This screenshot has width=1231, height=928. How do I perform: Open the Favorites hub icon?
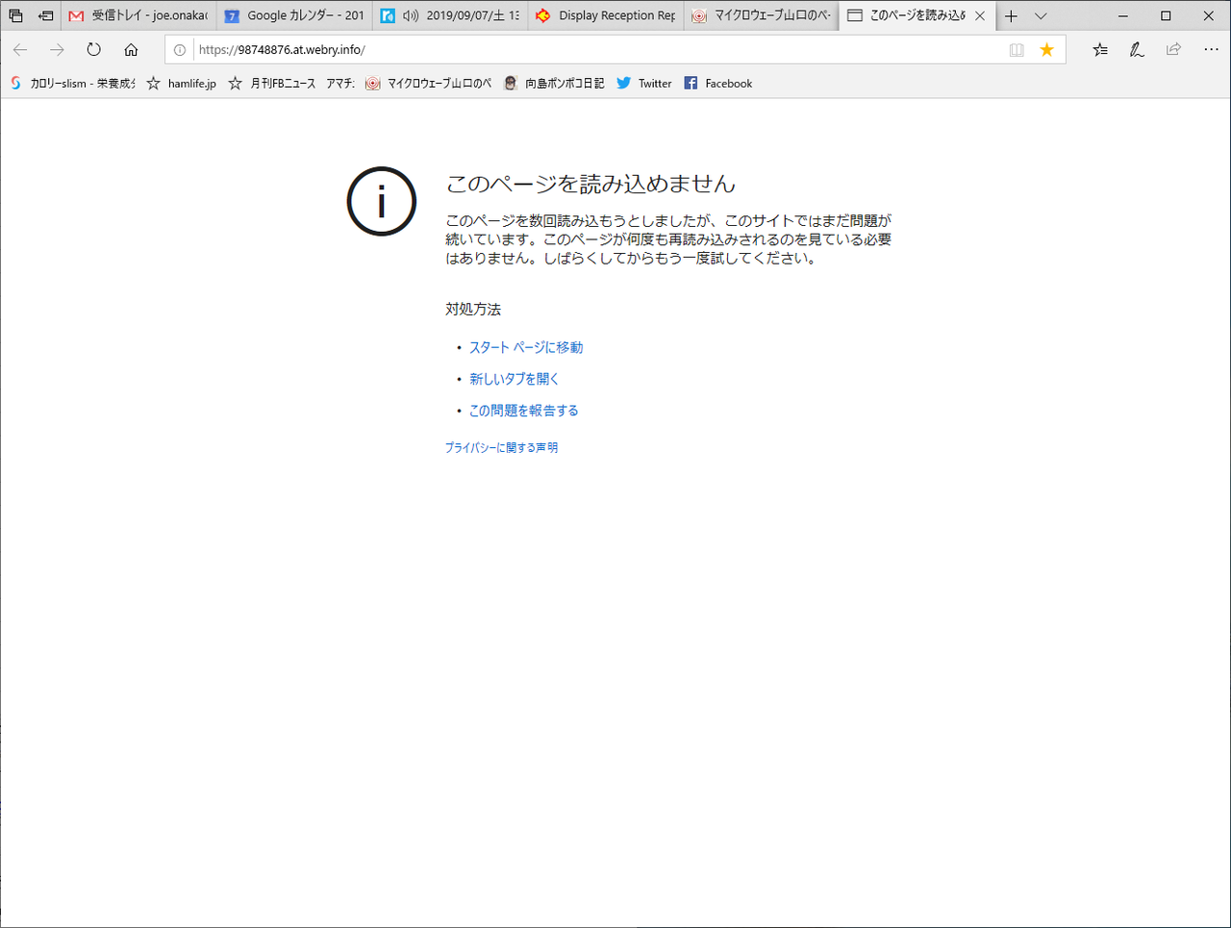(x=1100, y=49)
